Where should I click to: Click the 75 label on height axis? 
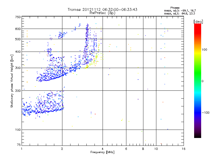coord(19,145)
